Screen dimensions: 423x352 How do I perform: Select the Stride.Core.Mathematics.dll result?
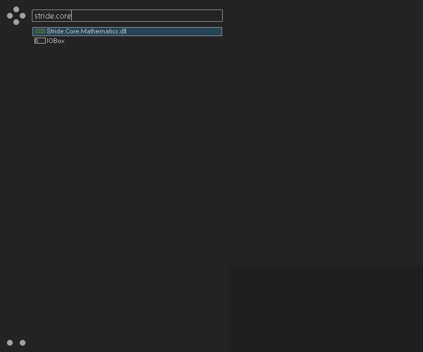[127, 31]
